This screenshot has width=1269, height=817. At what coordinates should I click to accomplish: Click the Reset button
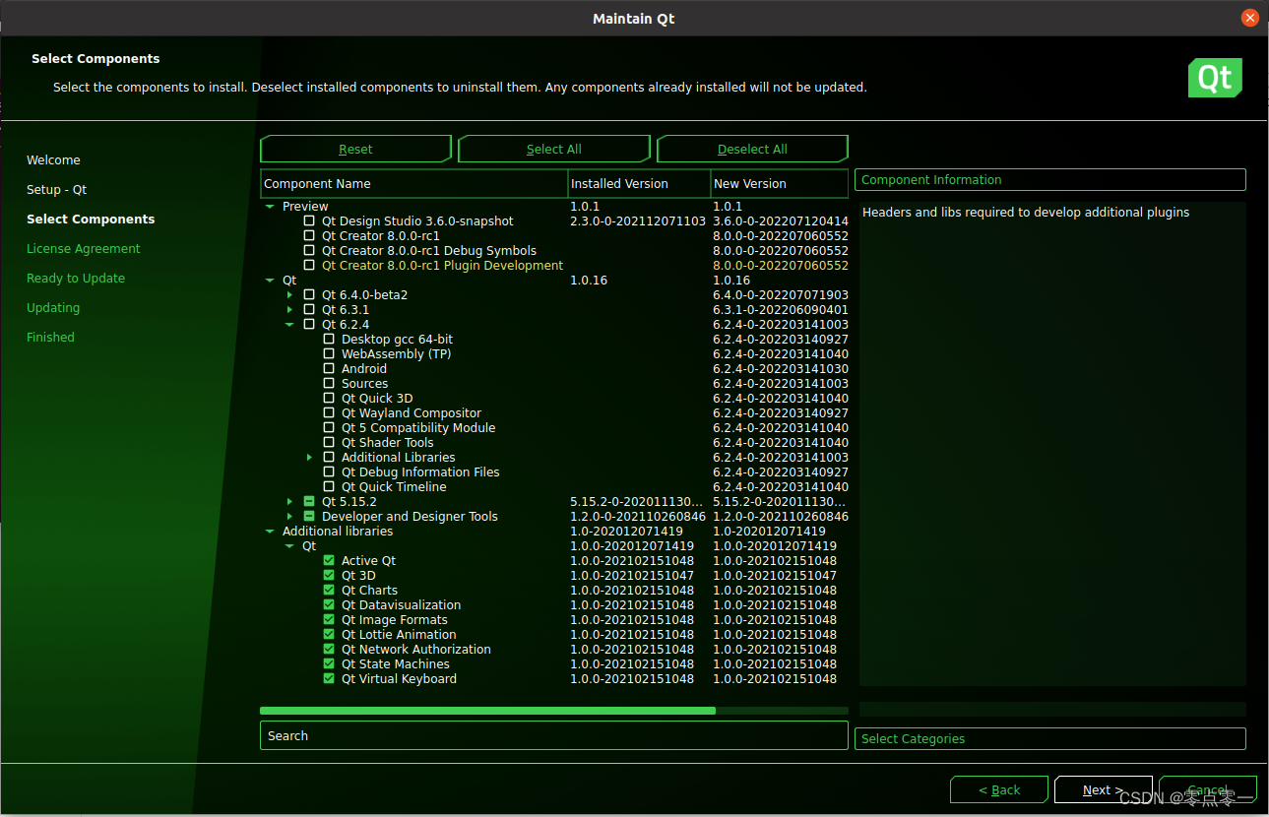[355, 149]
